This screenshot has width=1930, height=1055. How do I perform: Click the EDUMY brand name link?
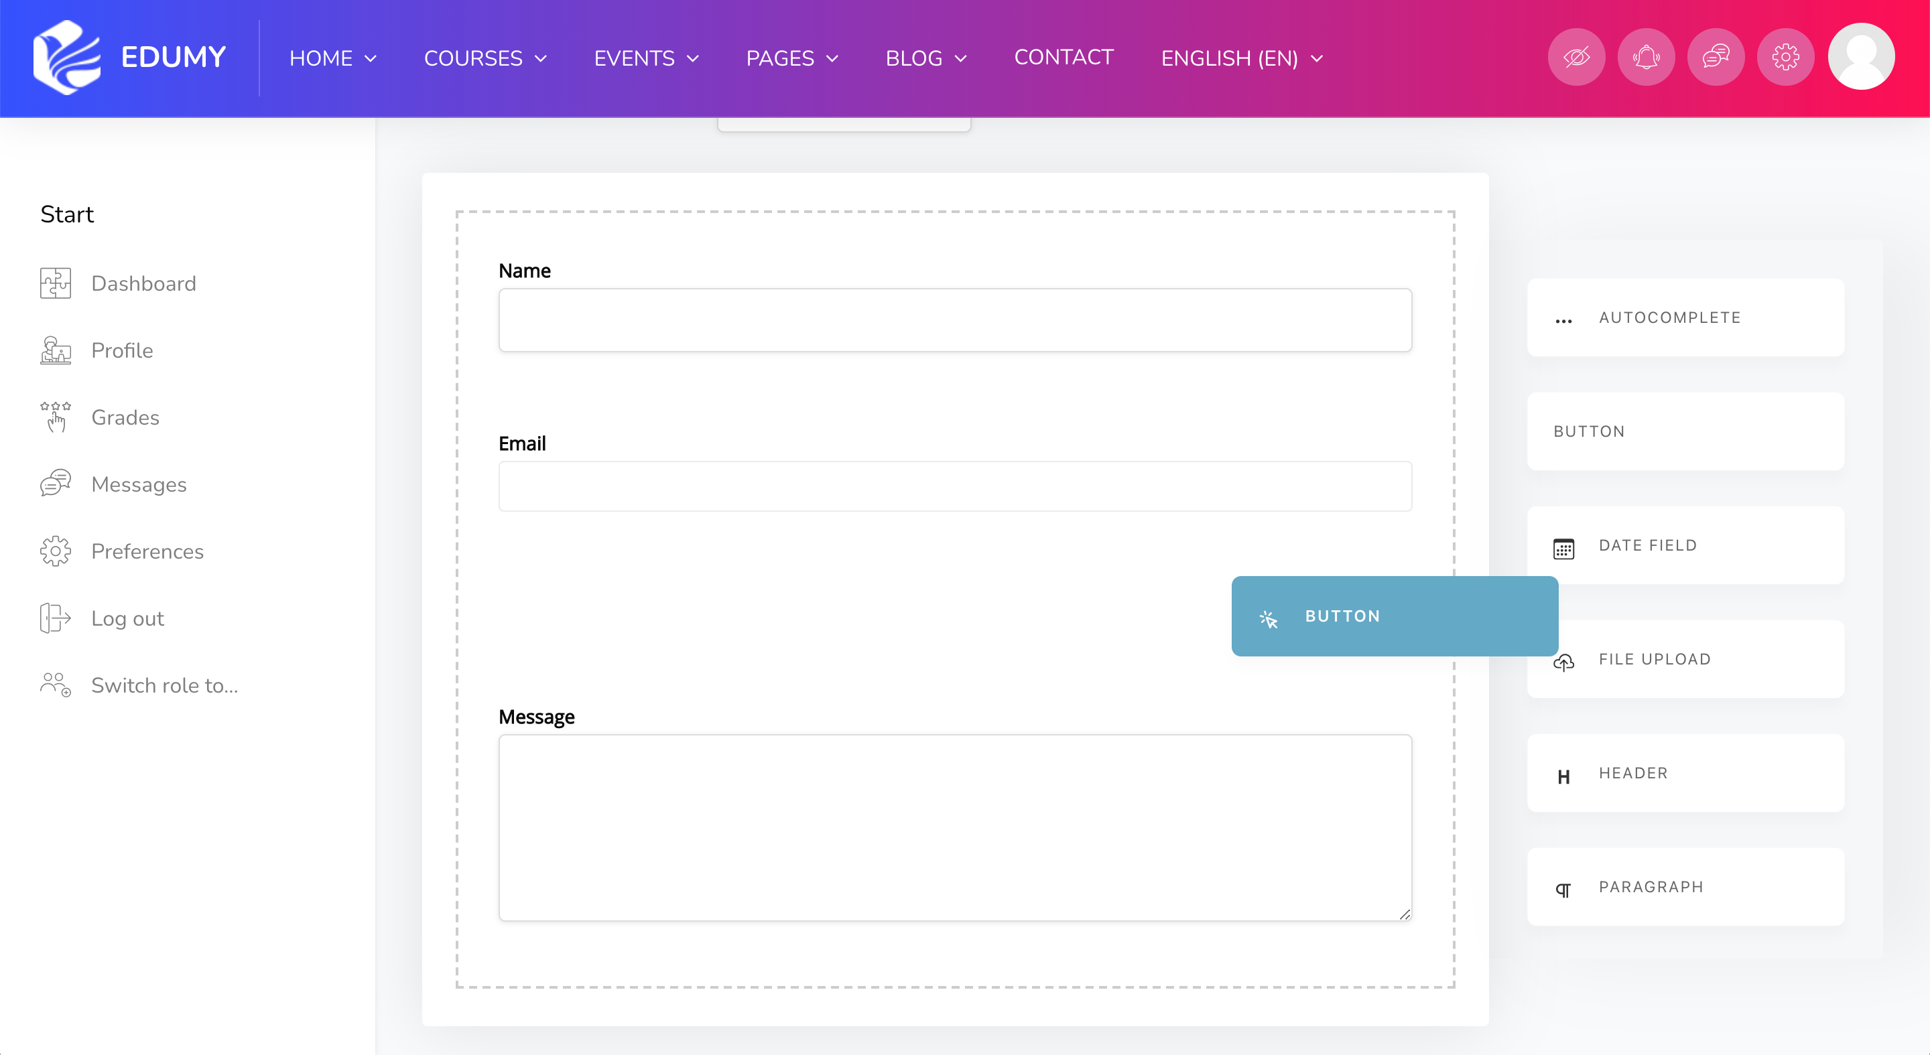(173, 58)
